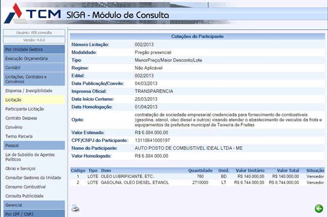Viewport: 328px width, 217px height.
Task: Click total value R$ 140.000,00 of lot 1
Action: [285, 177]
